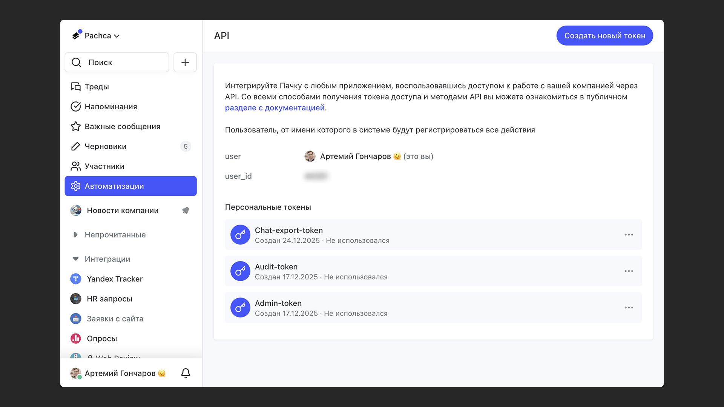The width and height of the screenshot is (724, 407).
Task: Open three-dots menu for Admin-token
Action: [x=629, y=308]
